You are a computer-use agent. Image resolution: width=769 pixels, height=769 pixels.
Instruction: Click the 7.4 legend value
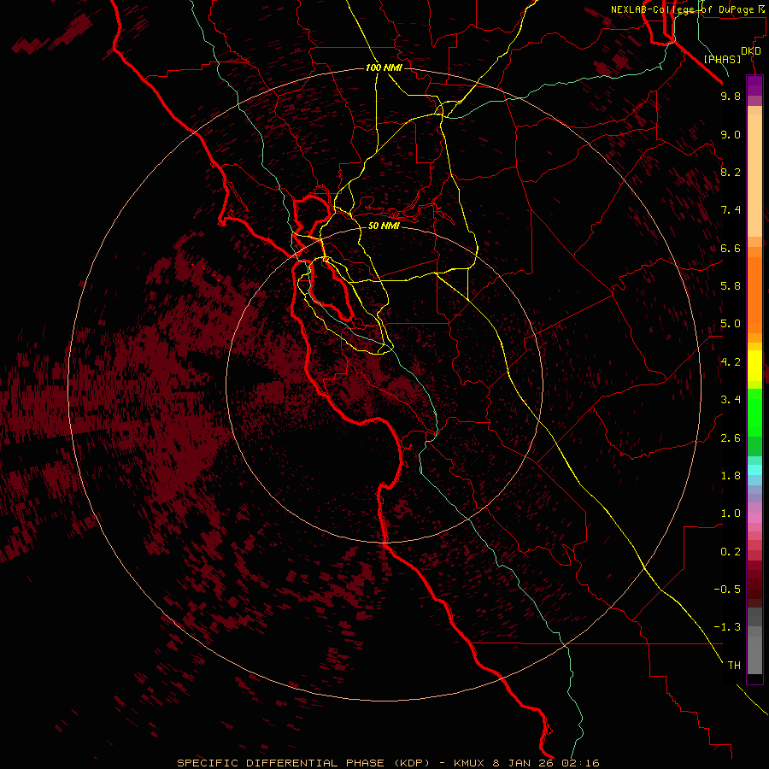pos(731,210)
